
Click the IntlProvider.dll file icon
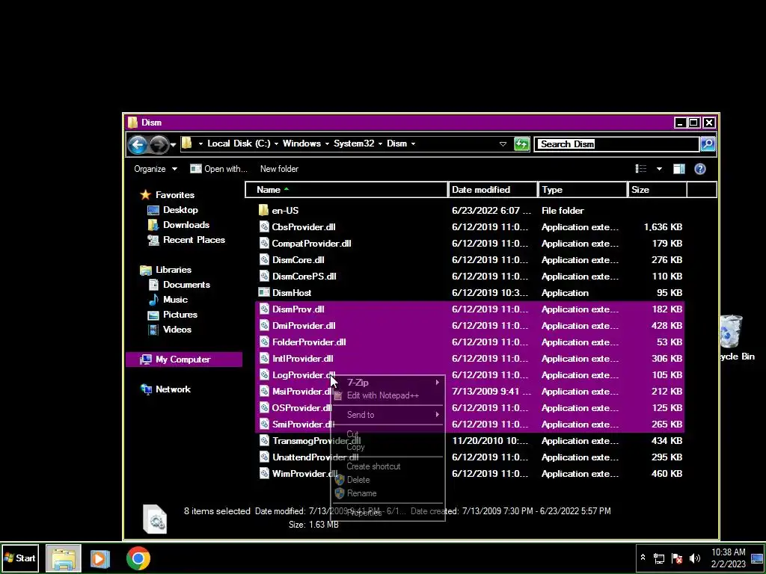click(264, 359)
